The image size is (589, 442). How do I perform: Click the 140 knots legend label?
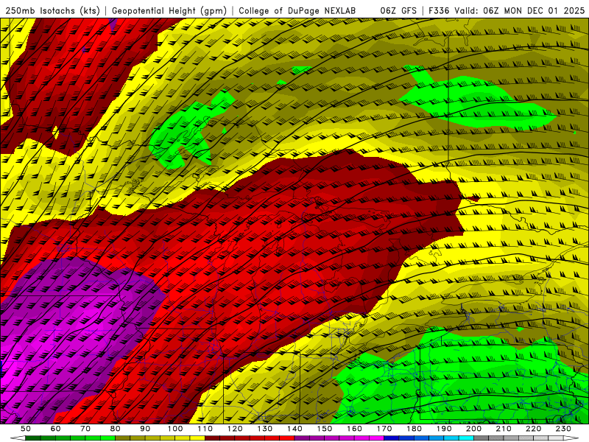(x=294, y=429)
